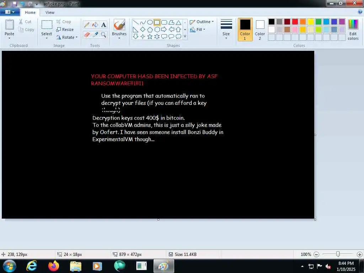Screen dimensions: 364x273
Task: Activate the Color 2 background selector
Action: click(x=260, y=30)
